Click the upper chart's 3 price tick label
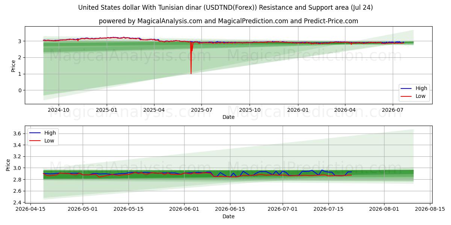The height and width of the screenshot is (225, 451). 21,41
